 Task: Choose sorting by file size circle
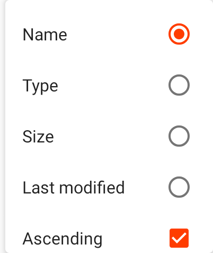click(x=179, y=136)
